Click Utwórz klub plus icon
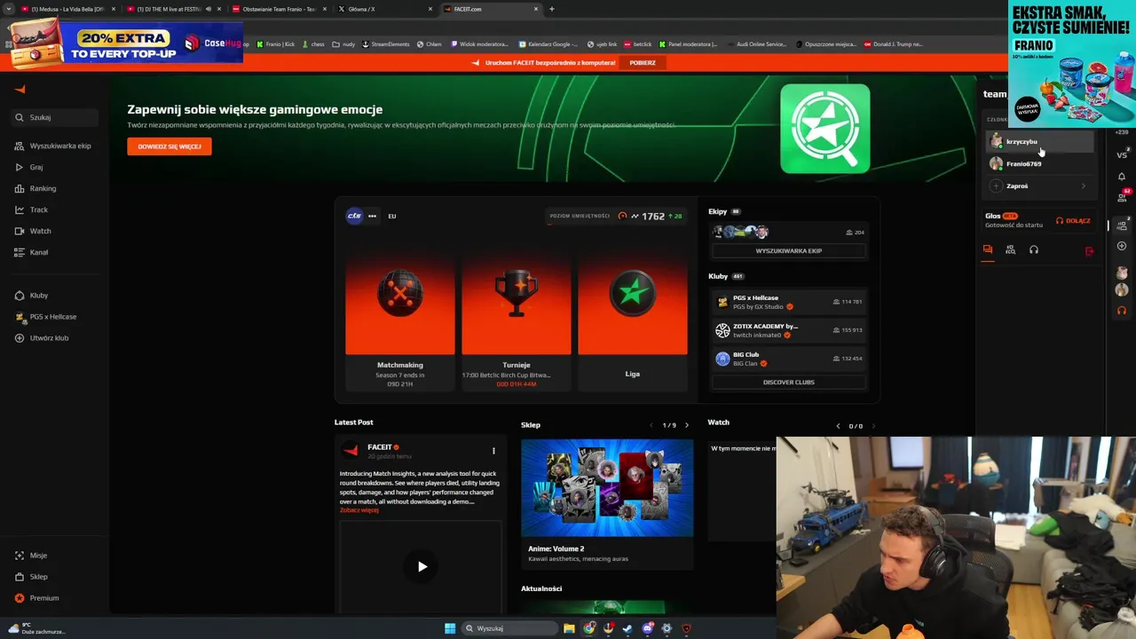Viewport: 1136px width, 639px height. tap(20, 338)
